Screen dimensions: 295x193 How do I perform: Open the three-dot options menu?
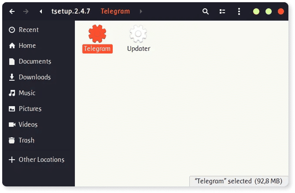tap(239, 11)
